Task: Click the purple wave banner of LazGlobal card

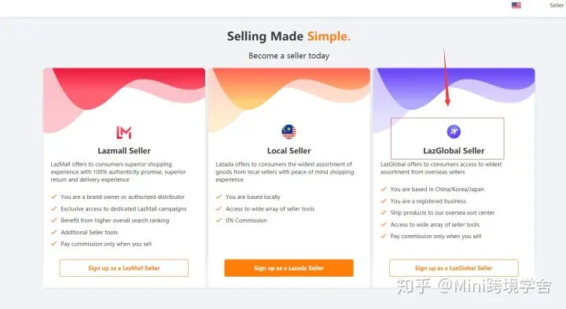Action: tap(454, 88)
